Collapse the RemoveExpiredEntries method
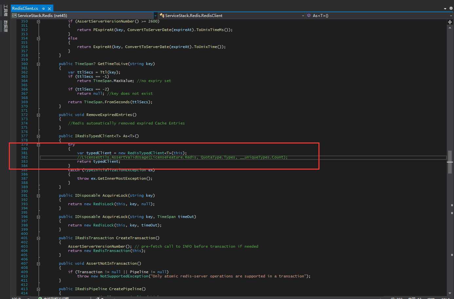Viewport: 454px width, 299px height. pos(38,115)
